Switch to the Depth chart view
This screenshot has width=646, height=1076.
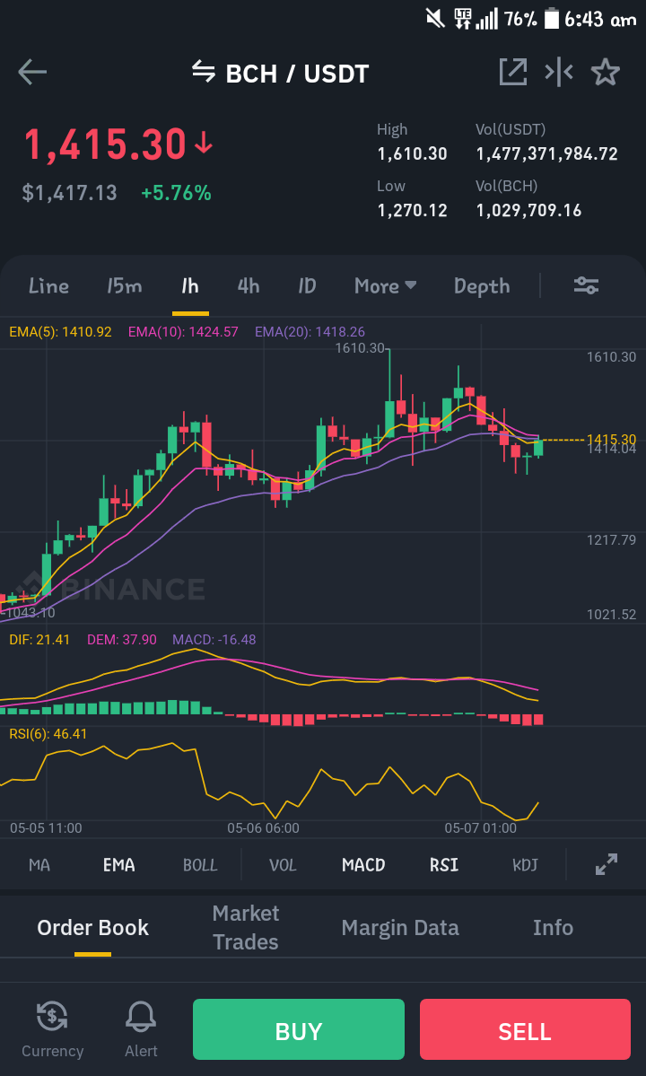tap(482, 286)
